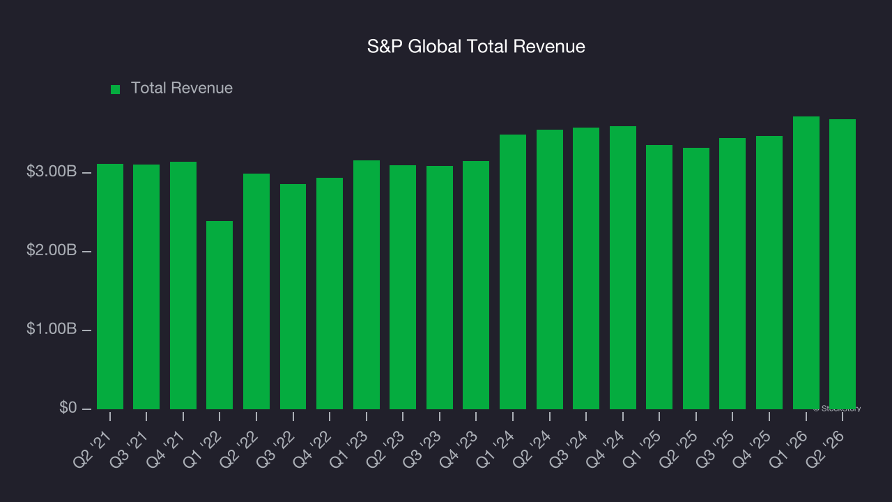The image size is (892, 502).
Task: Click the $2.00B y-axis label
Action: tap(51, 250)
